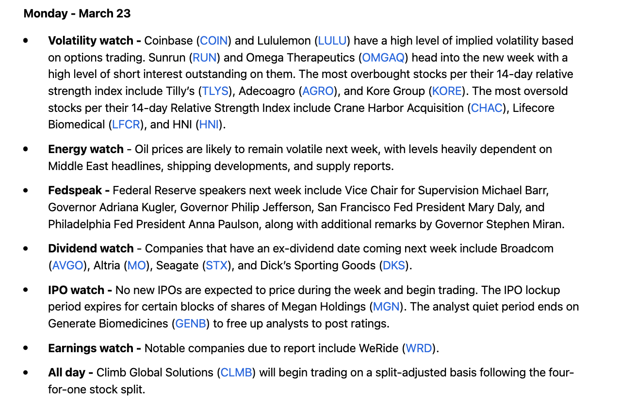
Task: Open Lifecore's LFCR ticker link
Action: coord(126,125)
